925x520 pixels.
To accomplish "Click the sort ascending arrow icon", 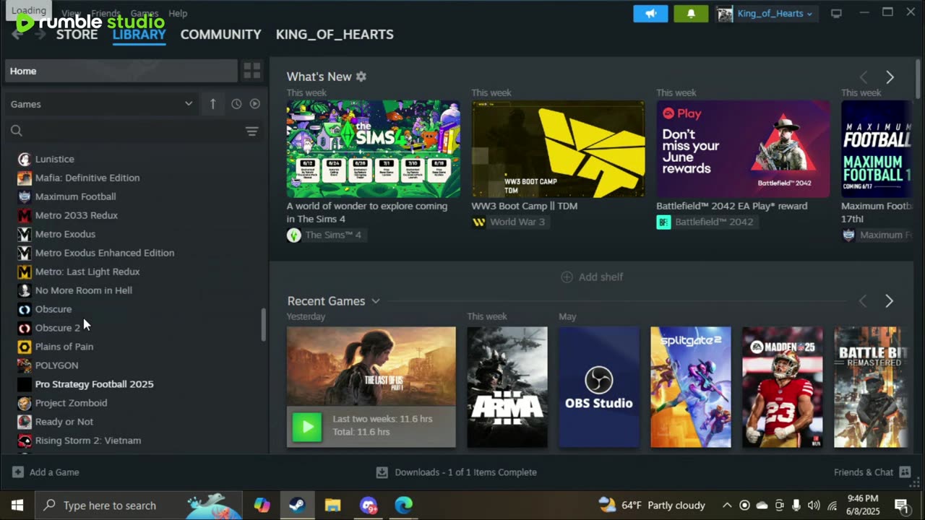I will click(212, 104).
